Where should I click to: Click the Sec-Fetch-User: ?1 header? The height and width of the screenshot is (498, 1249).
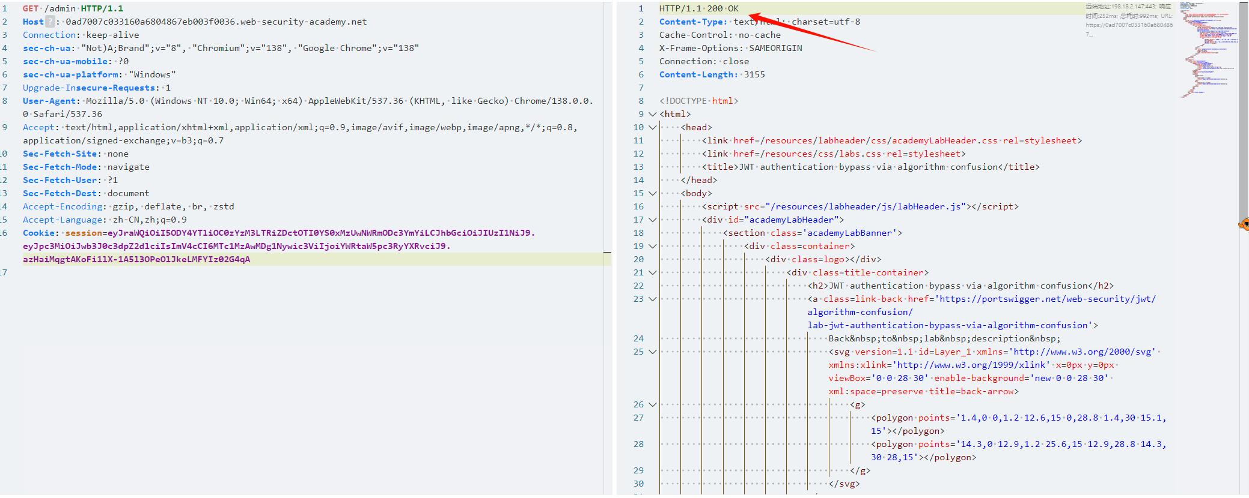coord(70,180)
